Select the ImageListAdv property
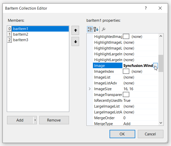The height and width of the screenshot is (146, 171). [108, 83]
